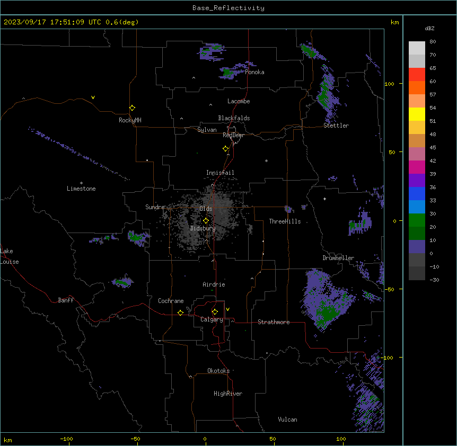Click the Olds city label
The height and width of the screenshot is (446, 457).
pyautogui.click(x=206, y=209)
